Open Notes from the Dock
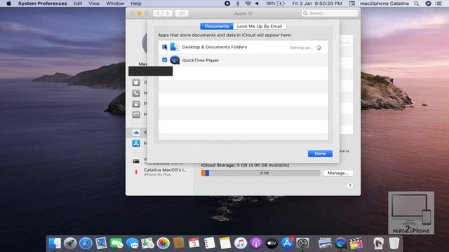Screen dimensions: 449x252 click(225, 244)
